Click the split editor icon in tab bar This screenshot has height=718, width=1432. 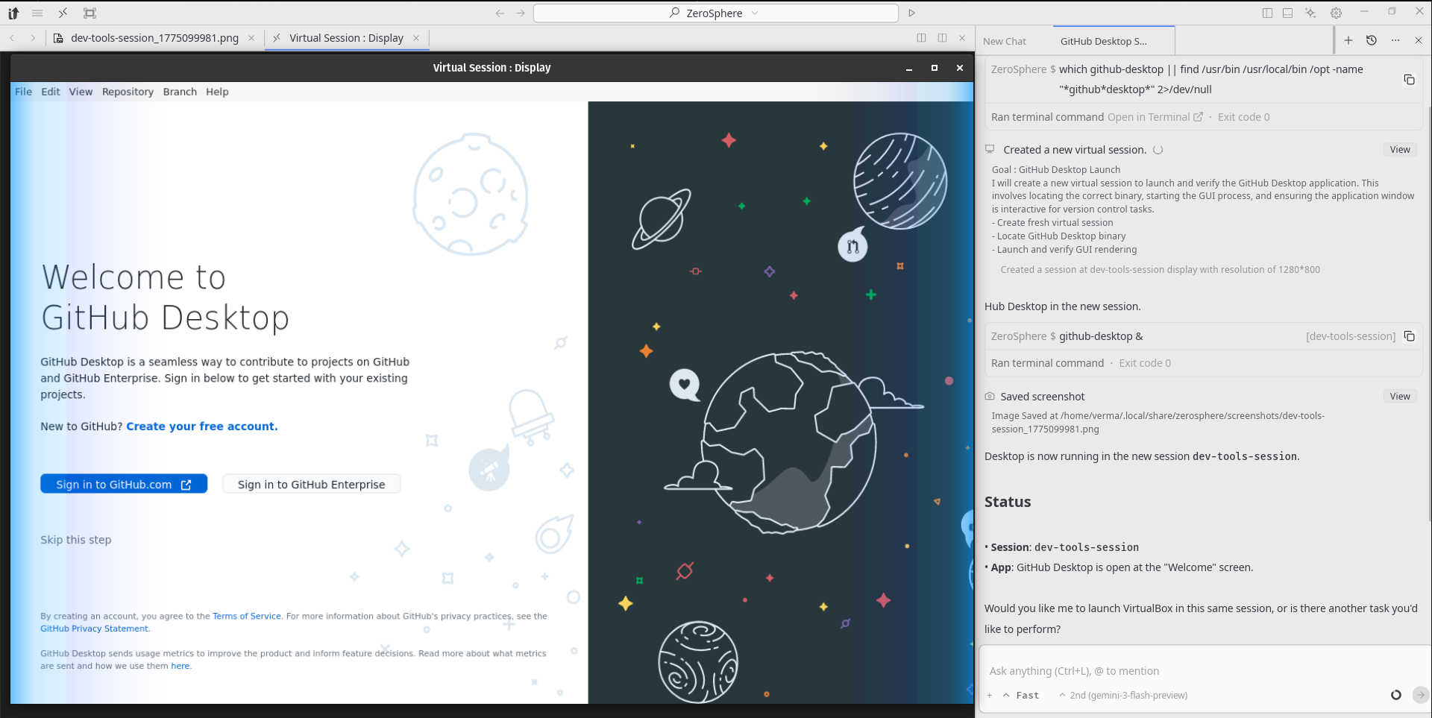[x=921, y=38]
